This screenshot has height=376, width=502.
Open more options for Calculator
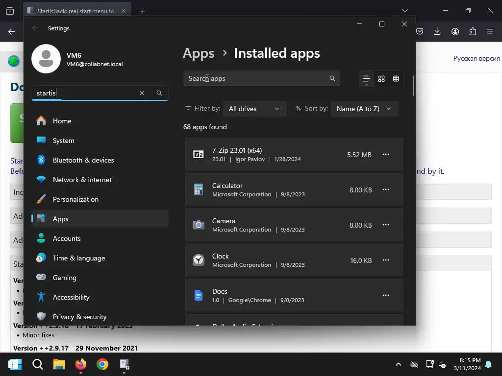386,189
